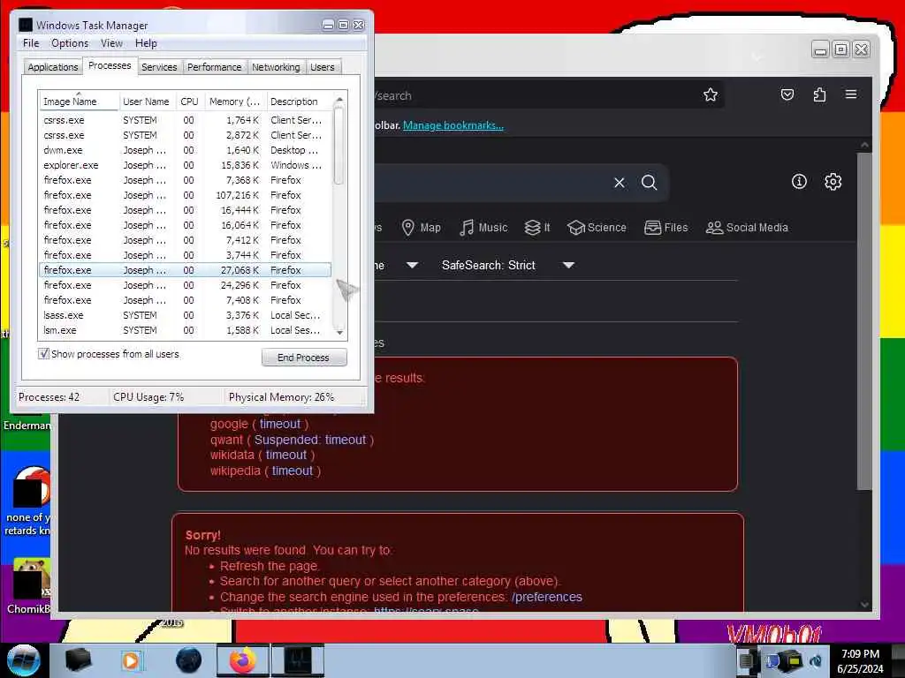Click the End Process button

[304, 358]
